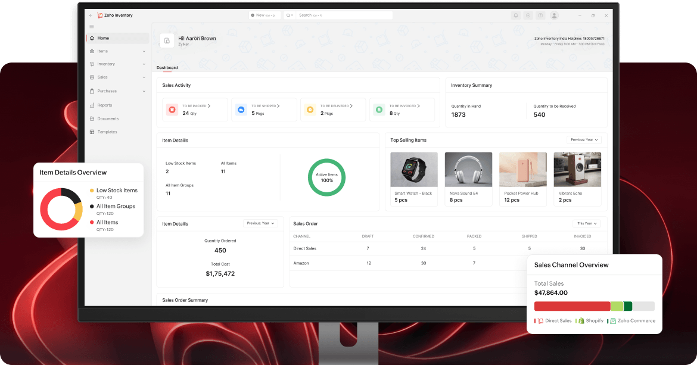This screenshot has width=697, height=365.
Task: Click the Amazon channel row label
Action: click(301, 263)
